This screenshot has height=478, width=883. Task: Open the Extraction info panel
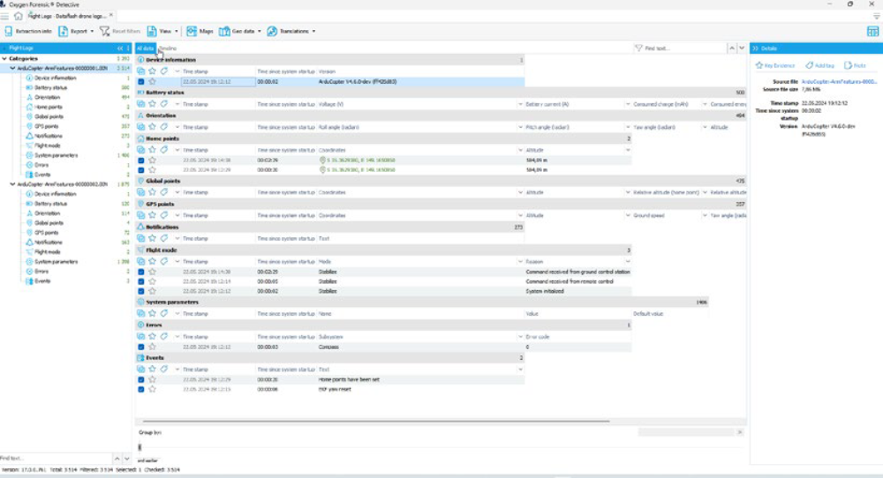pyautogui.click(x=30, y=31)
